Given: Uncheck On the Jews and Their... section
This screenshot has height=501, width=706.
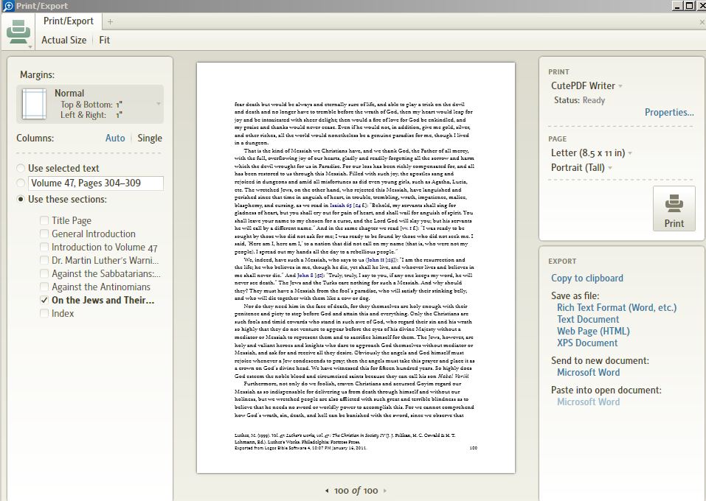Looking at the screenshot, I should click(x=44, y=300).
